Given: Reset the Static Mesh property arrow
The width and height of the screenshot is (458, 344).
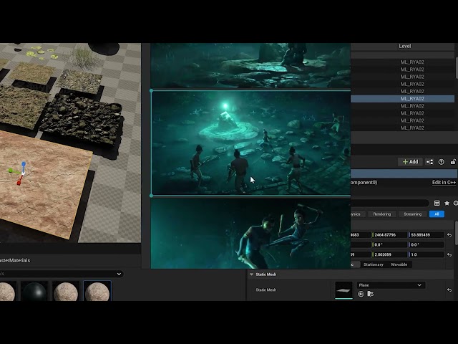Looking at the screenshot, I should pos(449,290).
